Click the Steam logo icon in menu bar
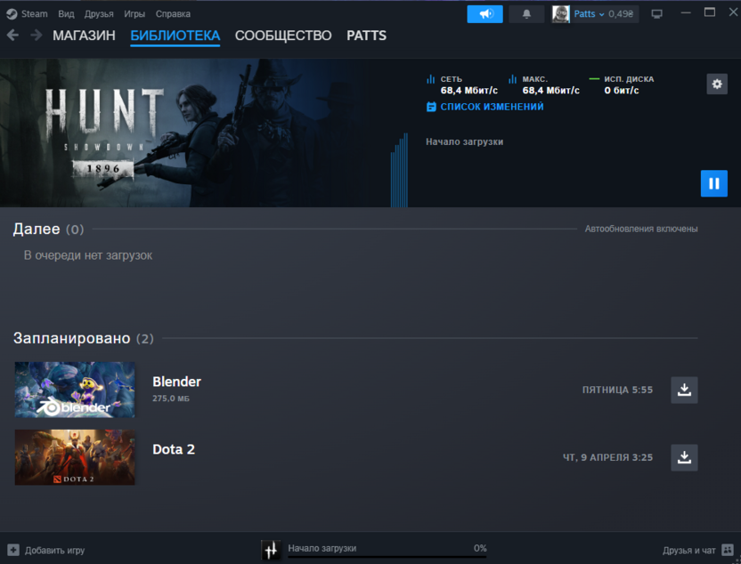This screenshot has width=741, height=564. pyautogui.click(x=12, y=14)
